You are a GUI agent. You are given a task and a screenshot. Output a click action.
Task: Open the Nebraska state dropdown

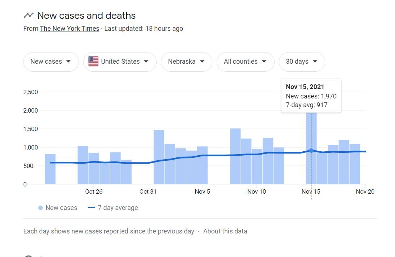[x=186, y=62]
